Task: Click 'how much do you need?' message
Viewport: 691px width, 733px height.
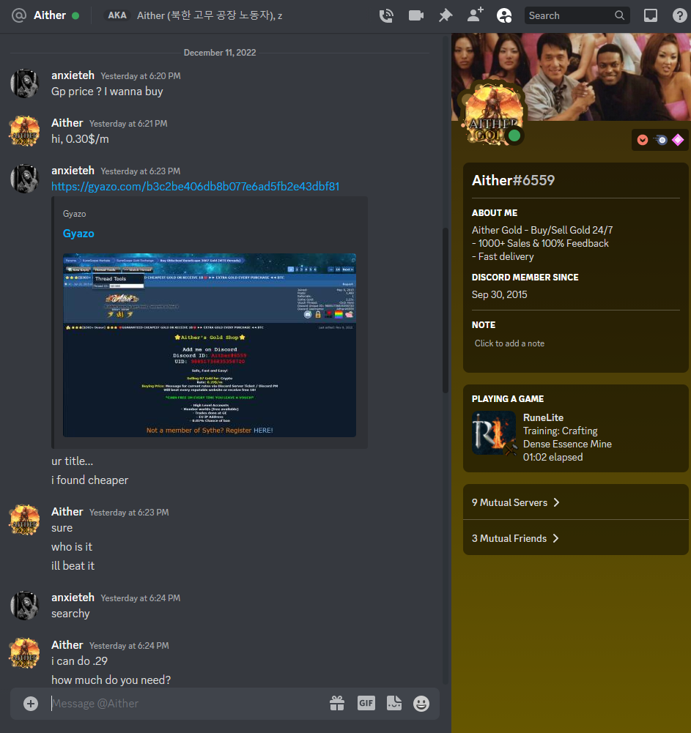Action: click(x=111, y=680)
